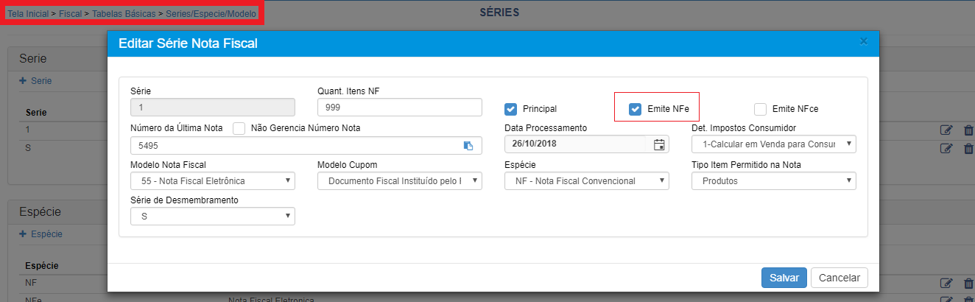Open the Série de Desmembramento dropdown
The height and width of the screenshot is (302, 975).
tap(212, 217)
